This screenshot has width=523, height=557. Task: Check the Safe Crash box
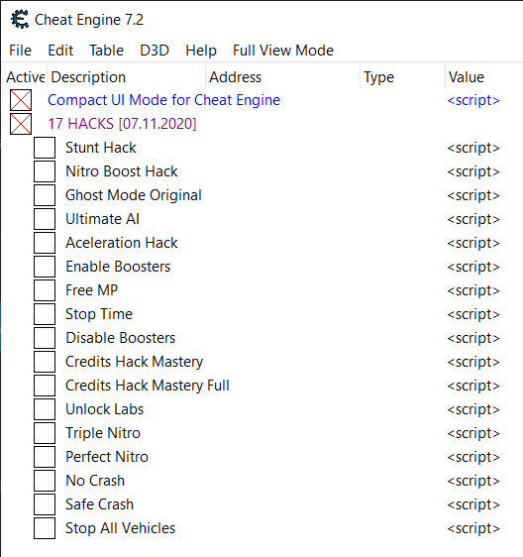pos(45,504)
